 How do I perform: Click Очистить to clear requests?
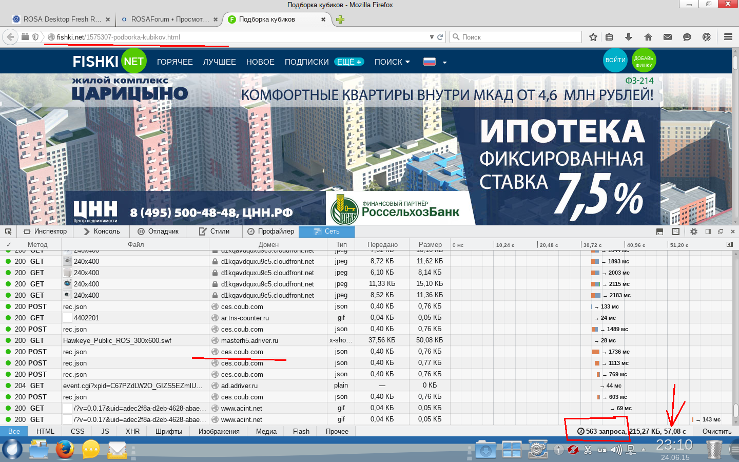(717, 431)
